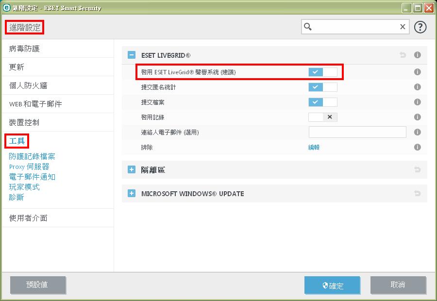Collapse the ESET LIVEGRID section
The height and width of the screenshot is (301, 437).
tap(132, 55)
